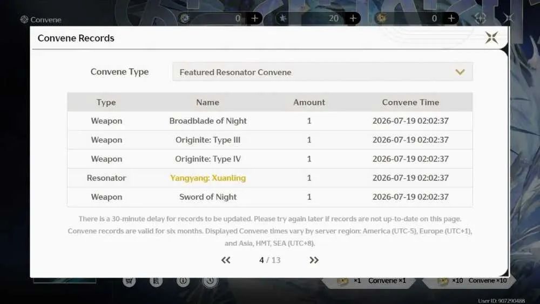This screenshot has width=540, height=304.
Task: Add currency next to the 20 balance
Action: 353,18
